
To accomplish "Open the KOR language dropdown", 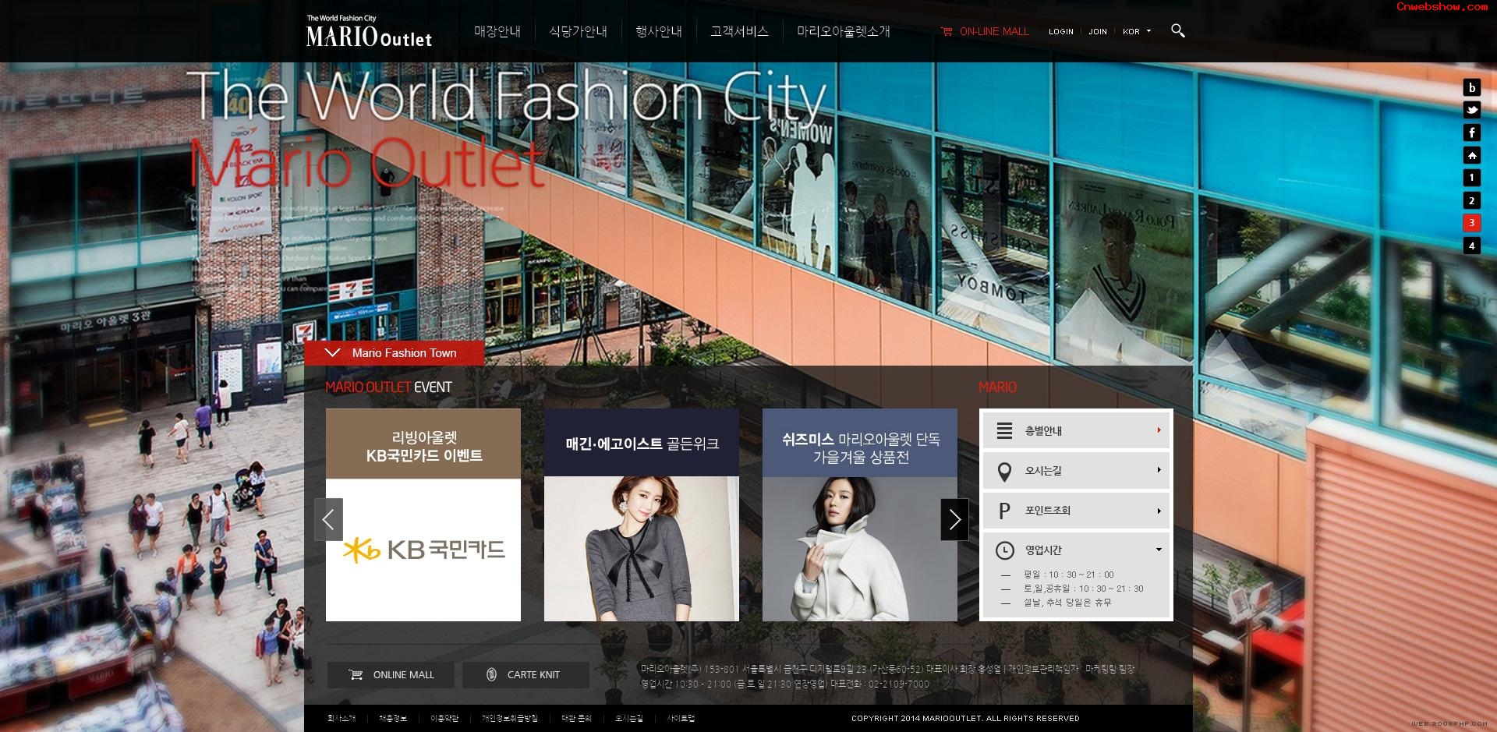I will [x=1137, y=32].
